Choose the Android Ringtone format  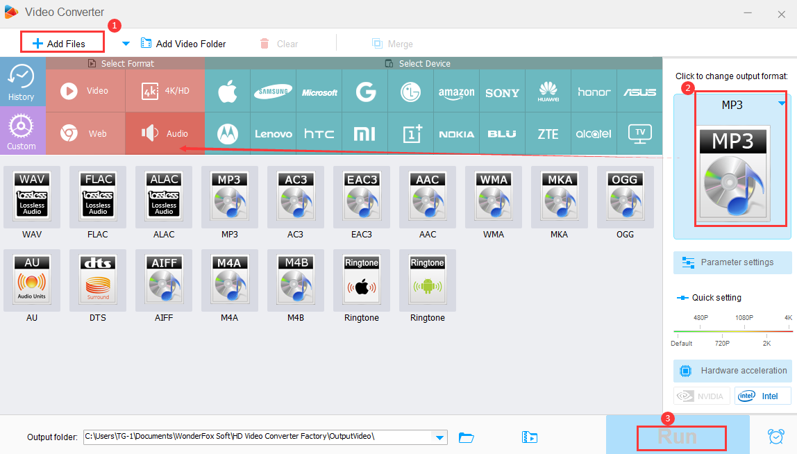[x=428, y=280]
